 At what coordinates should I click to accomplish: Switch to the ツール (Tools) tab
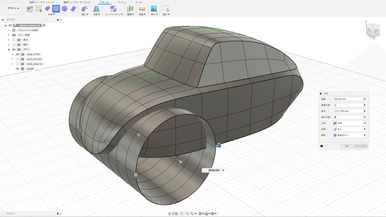tap(138, 2)
